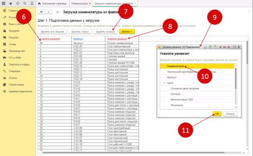Click Укажите реквизит link in first column
This screenshot has height=156, width=253.
(50, 39)
